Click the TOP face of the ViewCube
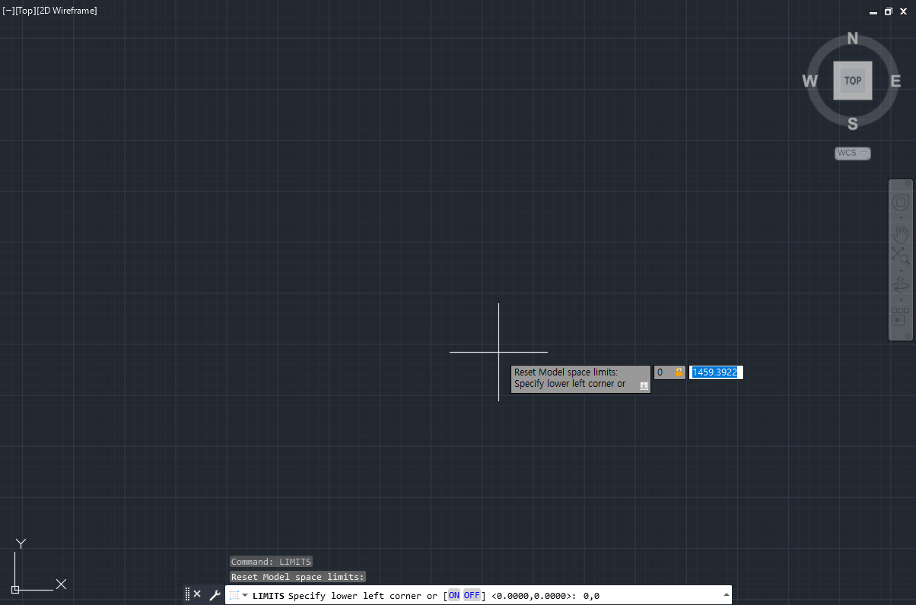The image size is (916, 605). point(852,81)
